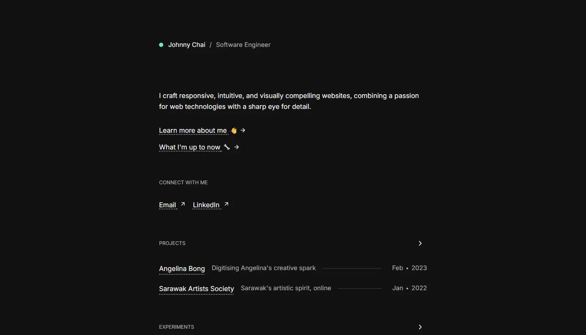Click the Johnny Chai name header

point(187,45)
